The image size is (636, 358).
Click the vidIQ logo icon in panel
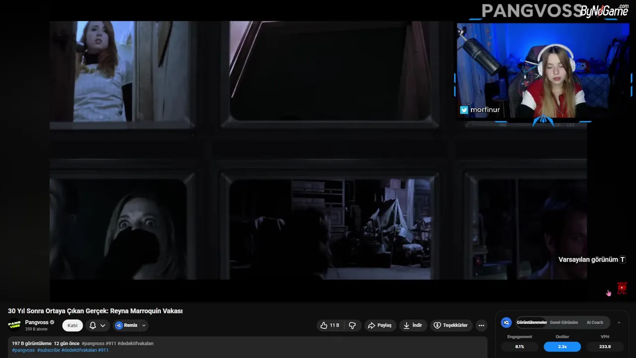506,322
